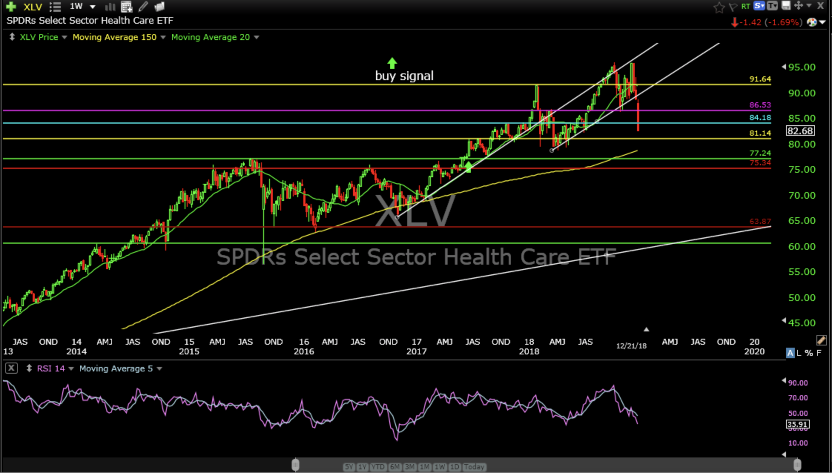Click the floppy disk save icon
832x473 pixels.
[x=786, y=6]
